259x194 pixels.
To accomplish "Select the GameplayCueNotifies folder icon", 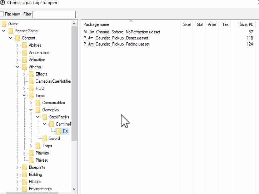I will [31, 81].
